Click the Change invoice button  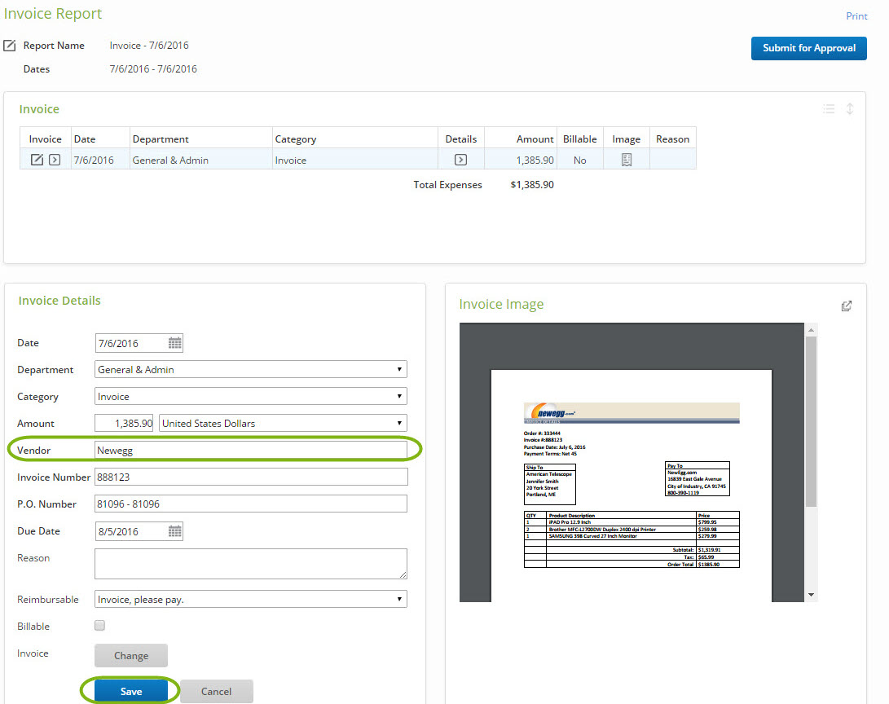coord(131,655)
